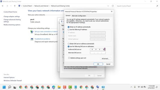
Task: Click the battery tray icon
Action: click(x=145, y=87)
